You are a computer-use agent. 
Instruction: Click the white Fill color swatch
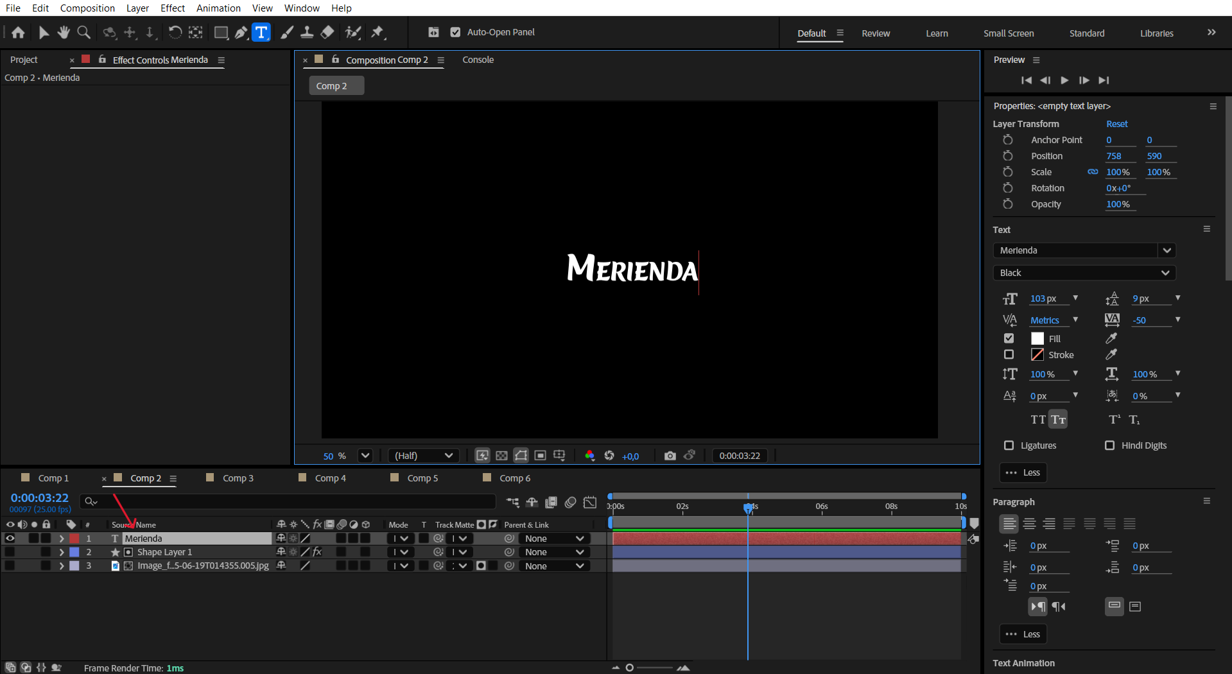point(1037,338)
